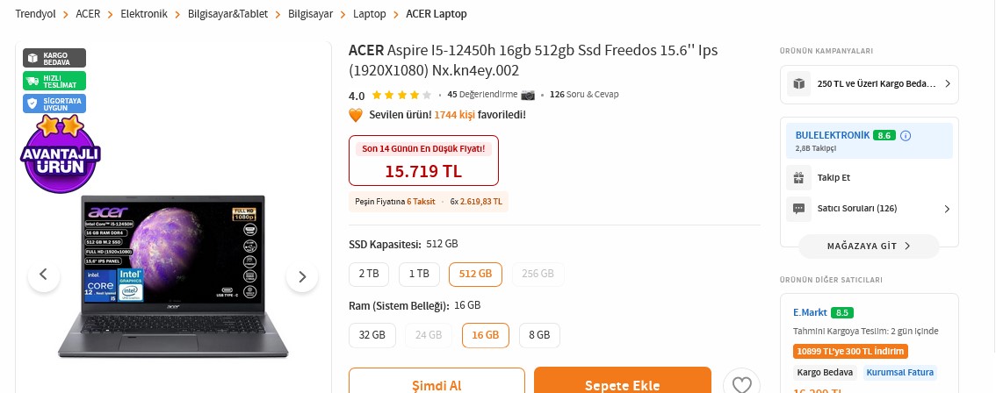This screenshot has width=996, height=393.
Task: Expand the 250 TL kargo bedava campaign chevron
Action: pos(947,84)
